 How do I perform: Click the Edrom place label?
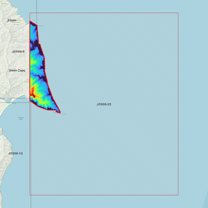pos(12,20)
